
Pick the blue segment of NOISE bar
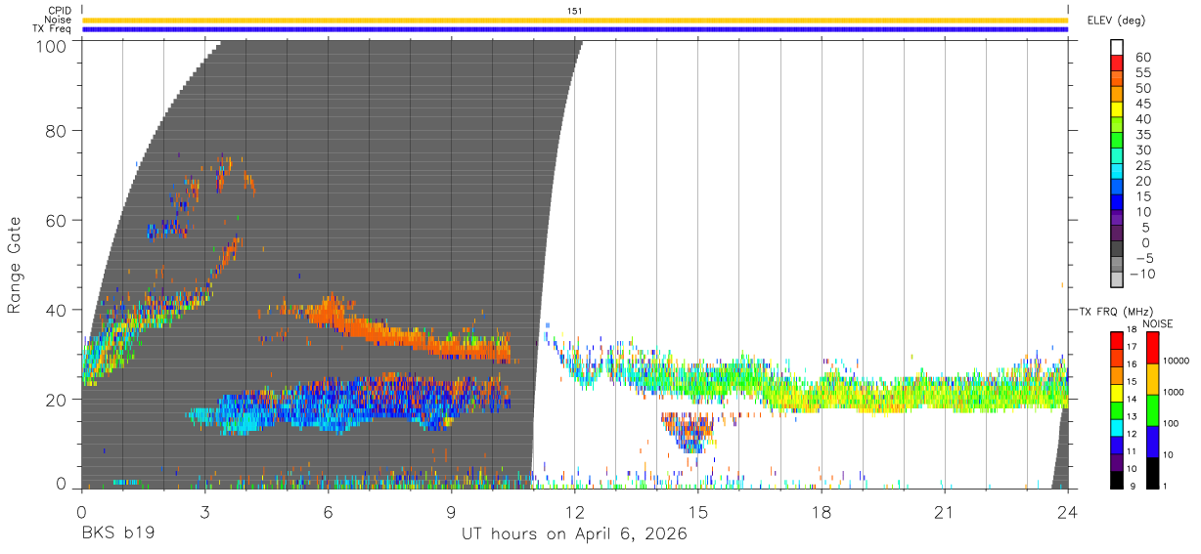click(x=1151, y=441)
